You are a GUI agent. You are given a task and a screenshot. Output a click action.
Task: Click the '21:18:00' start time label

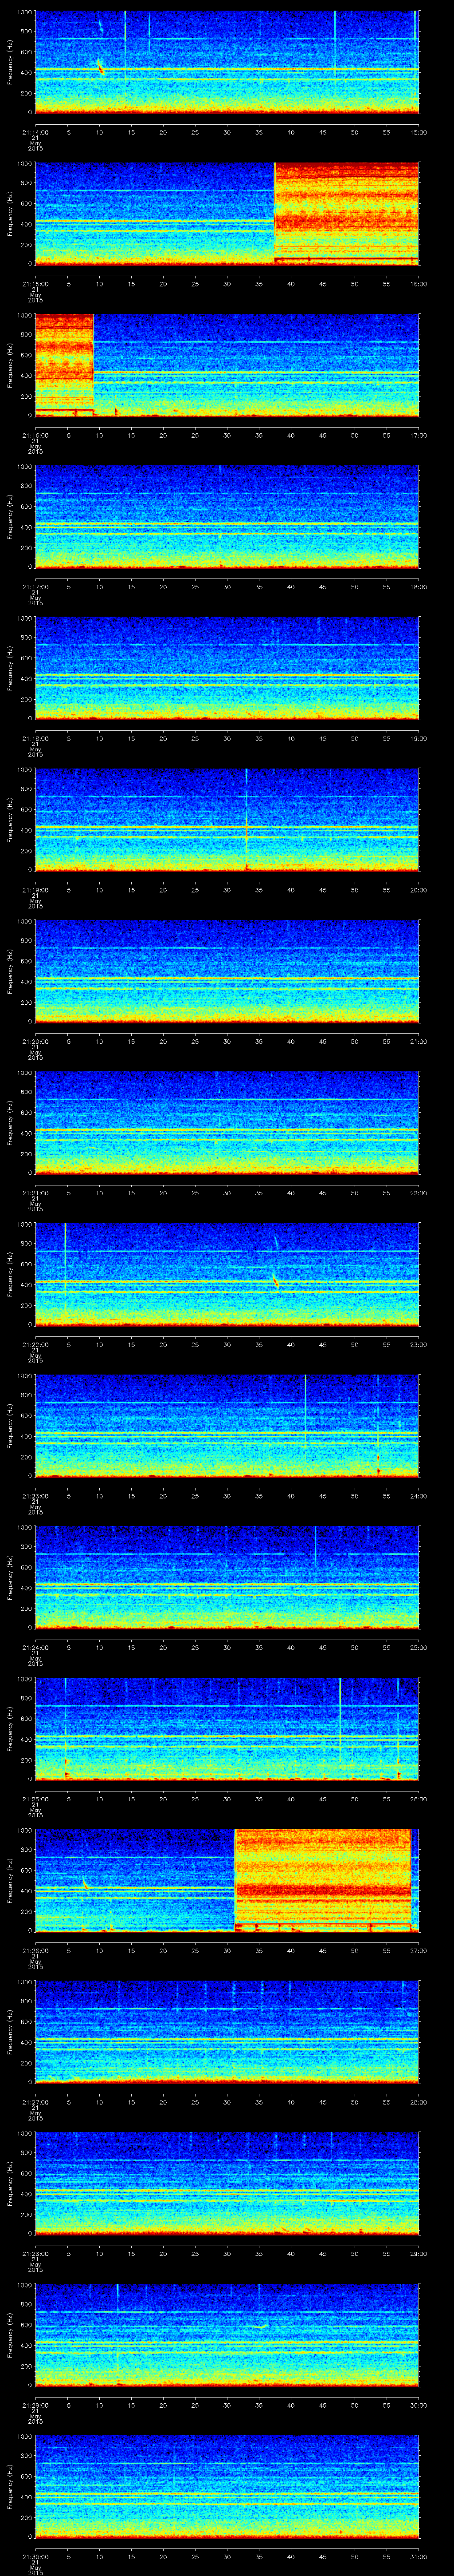(x=35, y=738)
